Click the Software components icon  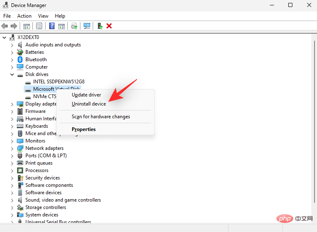pos(21,185)
